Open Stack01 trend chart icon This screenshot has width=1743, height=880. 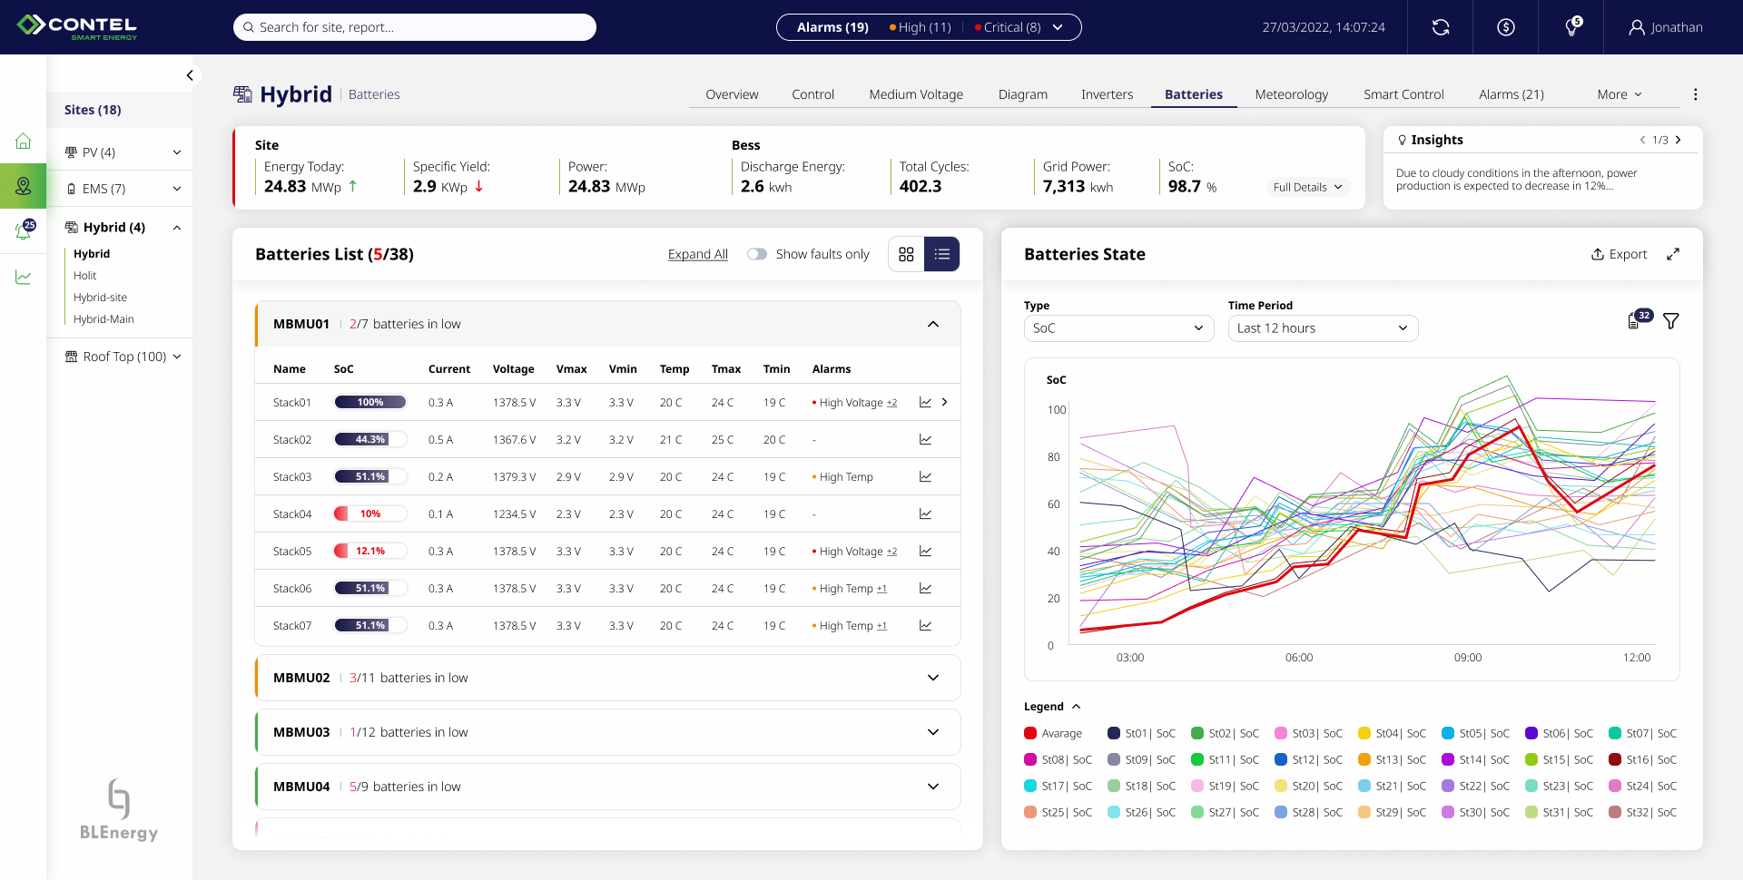(925, 402)
